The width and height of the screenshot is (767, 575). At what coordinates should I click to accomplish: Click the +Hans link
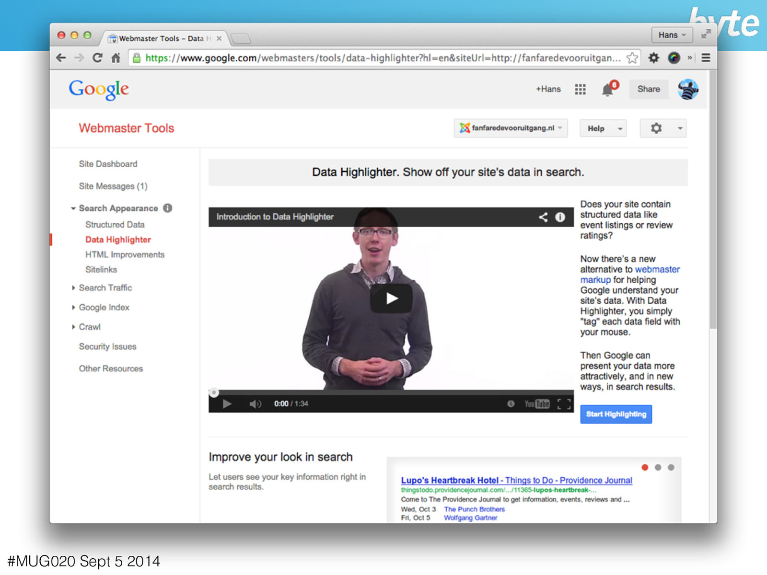pyautogui.click(x=548, y=89)
